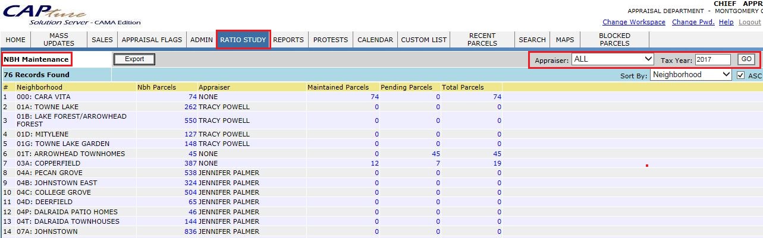Toggle the ASC sort order checkbox
The height and width of the screenshot is (238, 763).
(740, 75)
